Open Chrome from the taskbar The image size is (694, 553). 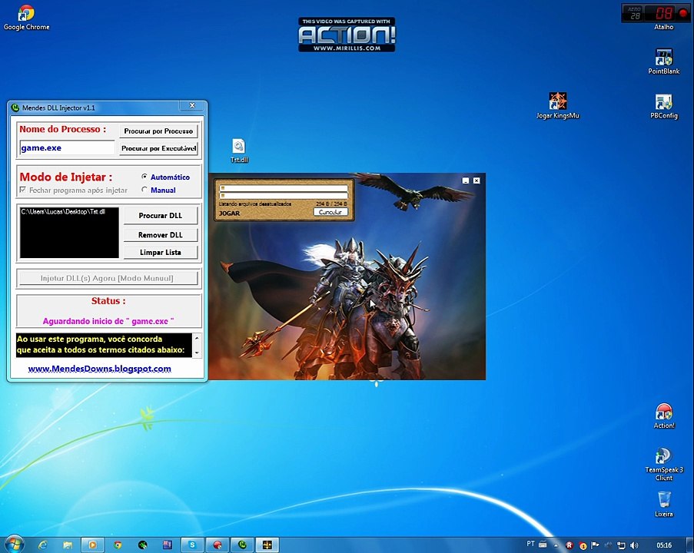[x=118, y=545]
